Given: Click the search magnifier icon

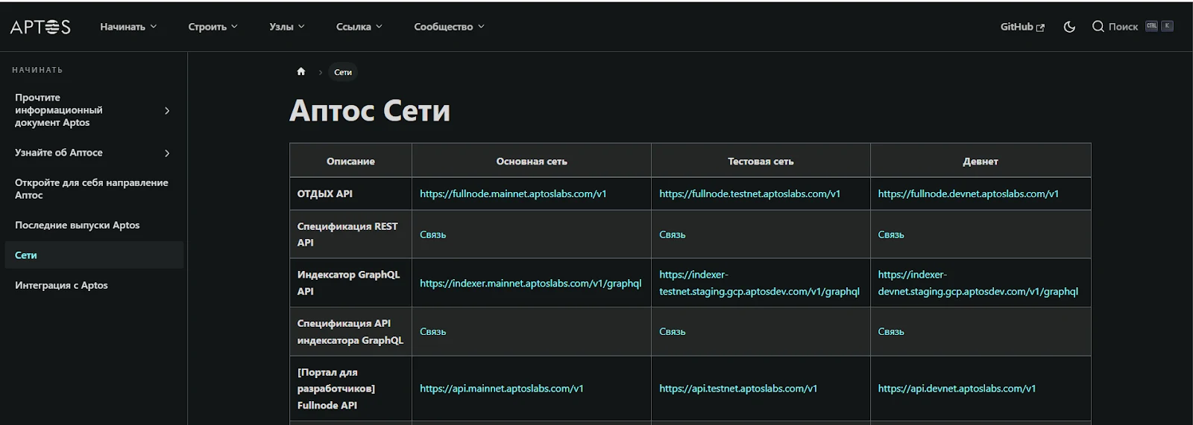Looking at the screenshot, I should click(1098, 26).
